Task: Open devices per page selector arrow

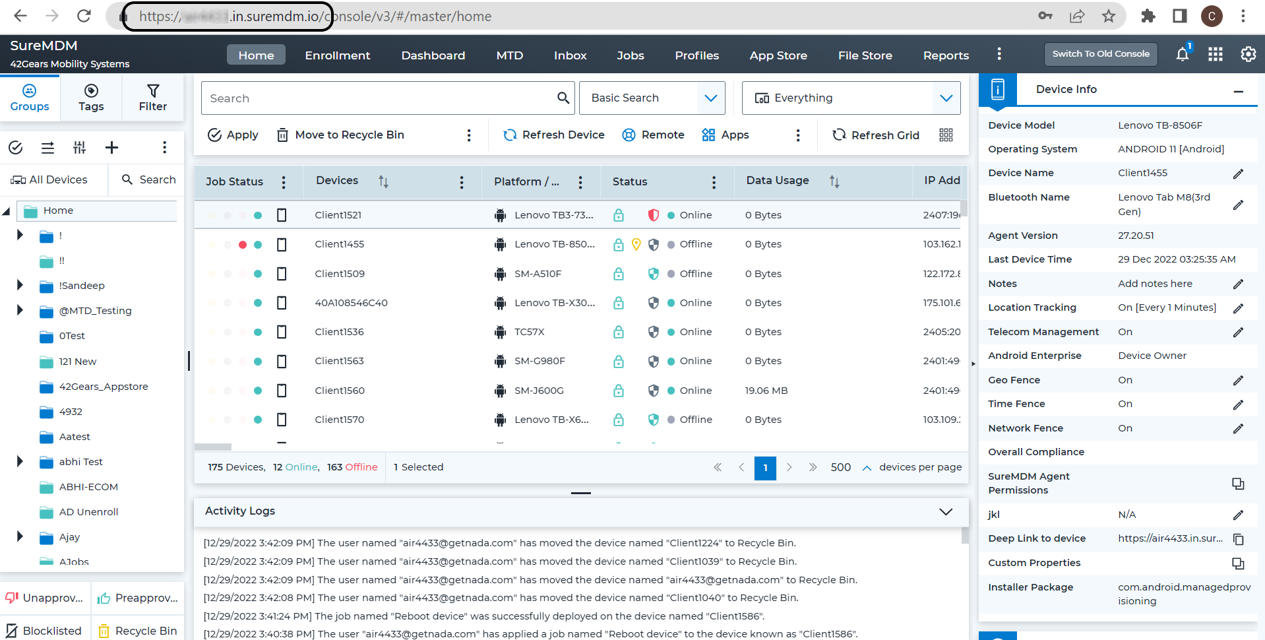Action: click(867, 468)
